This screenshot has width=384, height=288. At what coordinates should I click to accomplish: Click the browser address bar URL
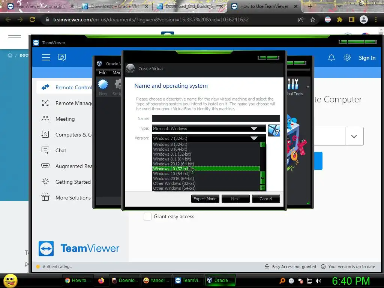[x=151, y=19]
